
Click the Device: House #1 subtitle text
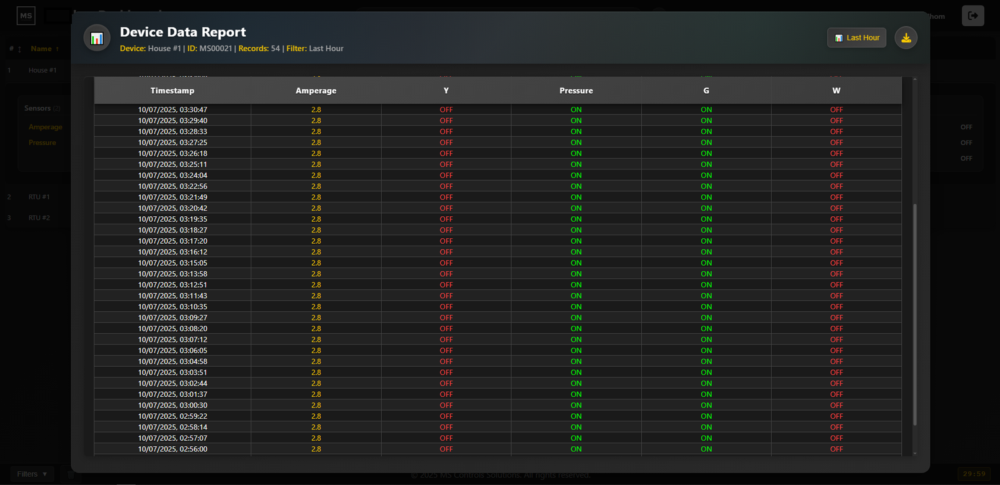click(x=151, y=49)
